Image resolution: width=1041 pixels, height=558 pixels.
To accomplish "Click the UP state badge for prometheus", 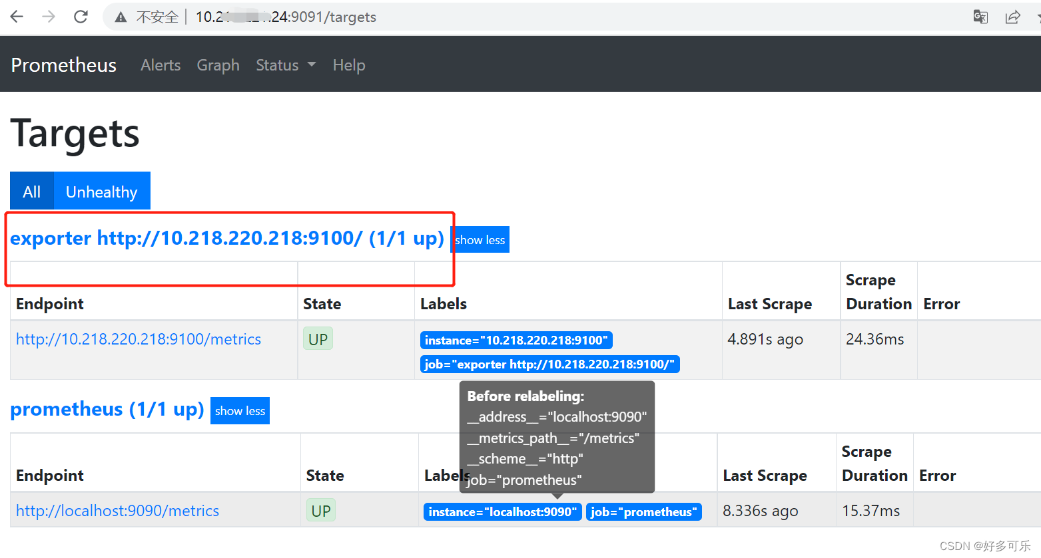I will point(321,511).
